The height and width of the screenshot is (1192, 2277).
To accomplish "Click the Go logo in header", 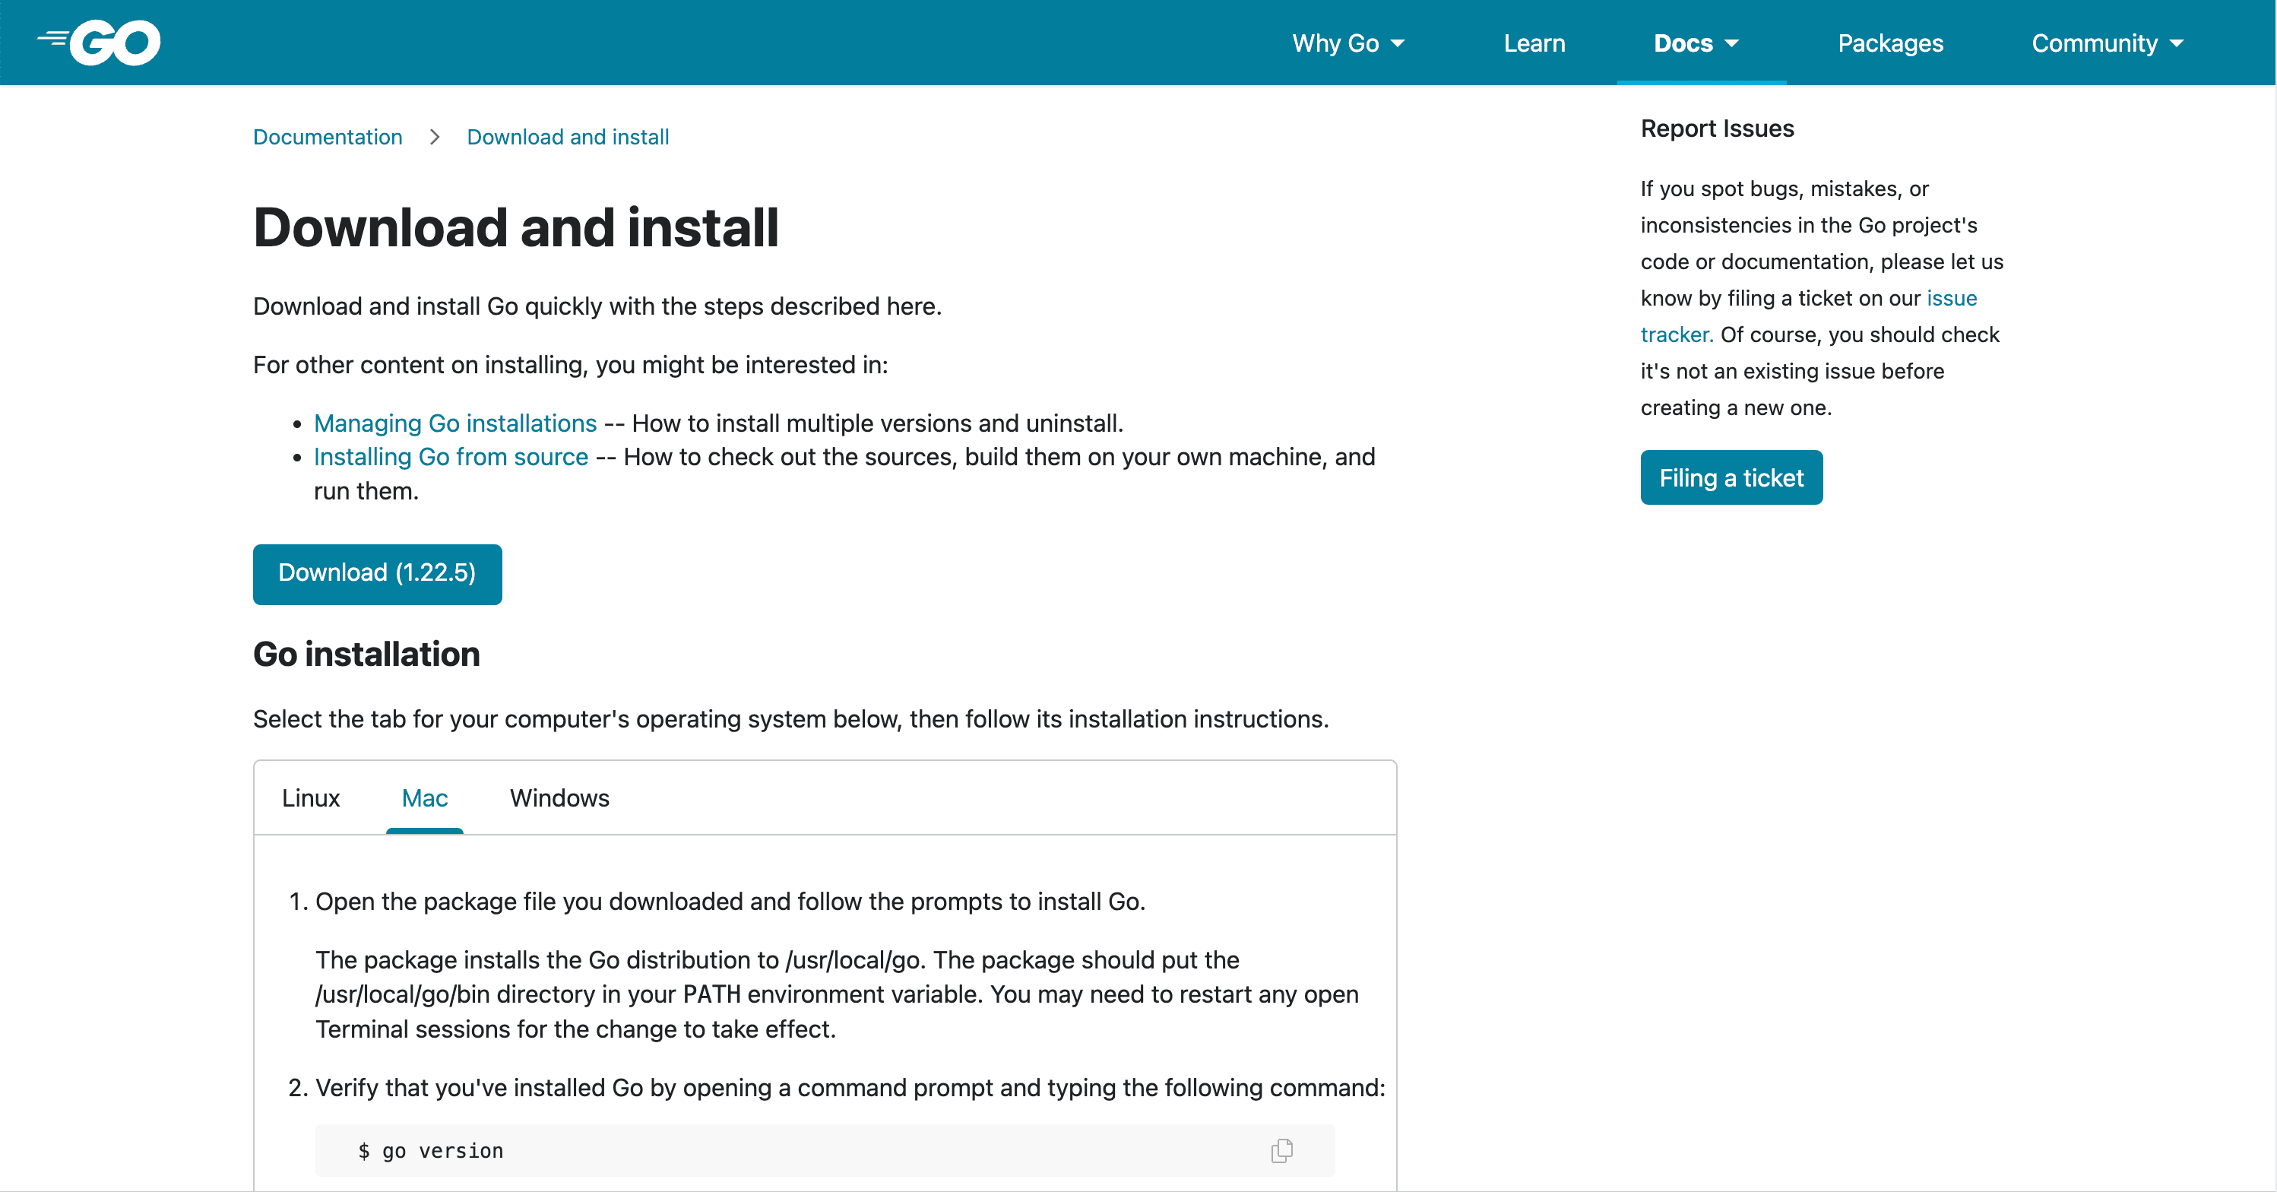I will click(x=99, y=43).
